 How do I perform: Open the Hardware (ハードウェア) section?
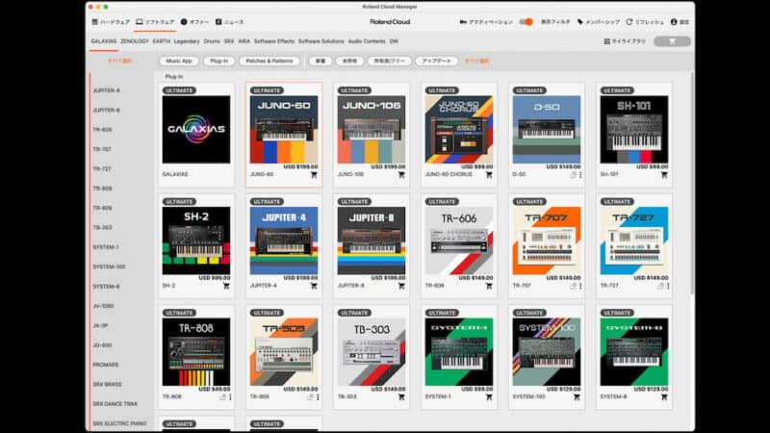click(111, 22)
